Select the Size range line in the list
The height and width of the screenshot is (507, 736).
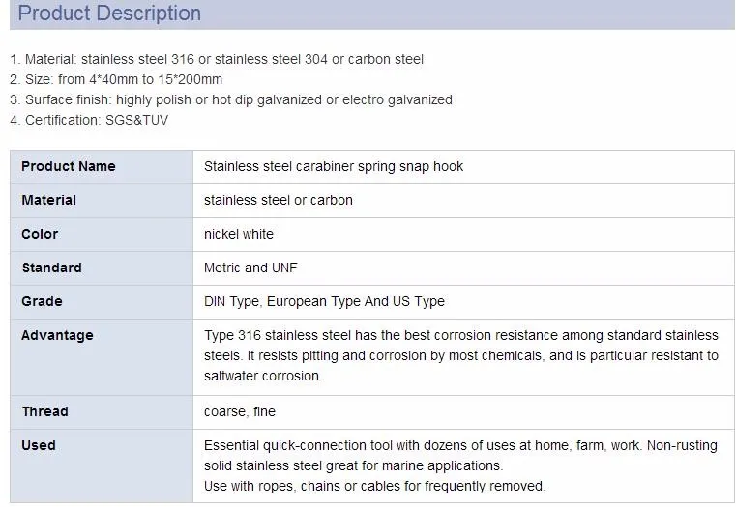(116, 79)
